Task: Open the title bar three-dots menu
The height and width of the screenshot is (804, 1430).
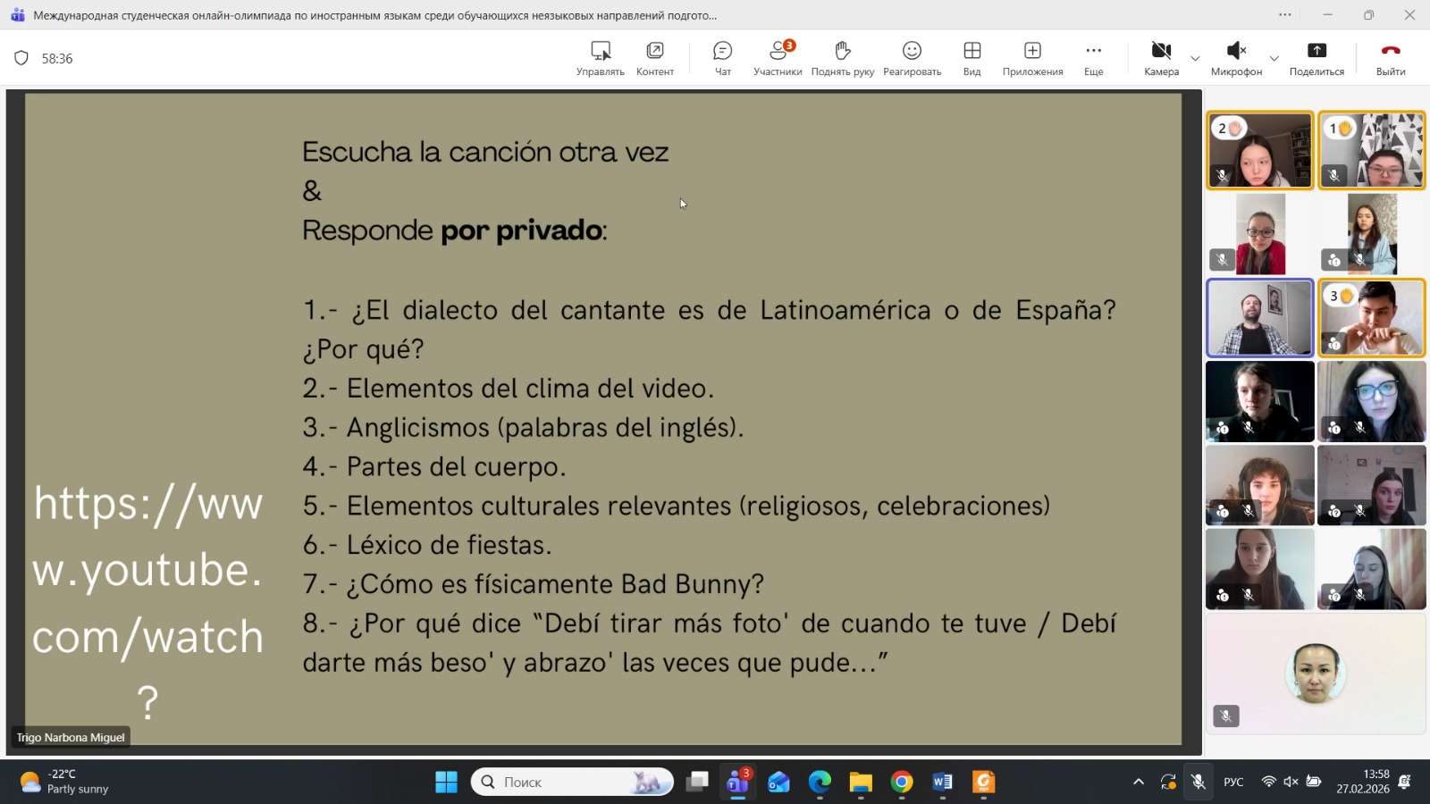Action: coord(1285,15)
